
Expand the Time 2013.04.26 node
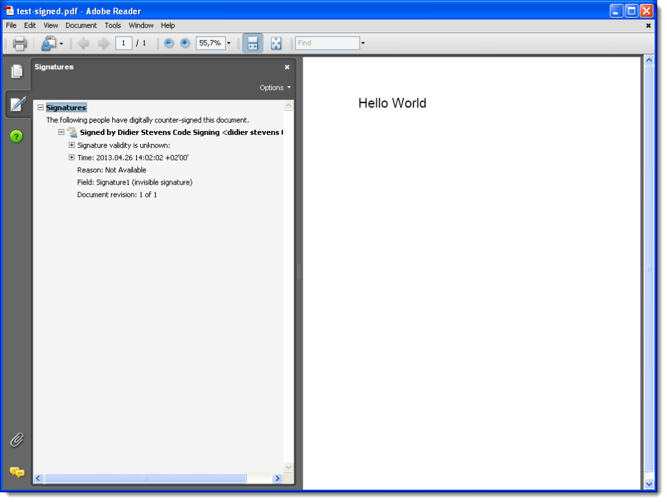pyautogui.click(x=72, y=158)
